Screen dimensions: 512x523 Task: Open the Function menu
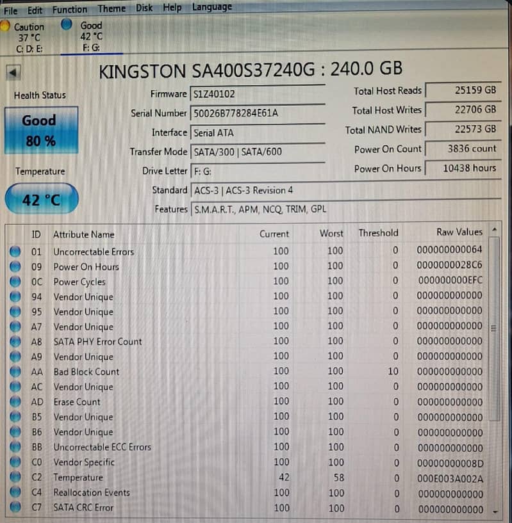pos(69,10)
